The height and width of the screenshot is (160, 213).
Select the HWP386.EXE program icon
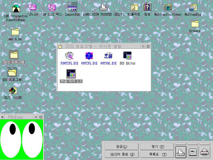(x=108, y=56)
